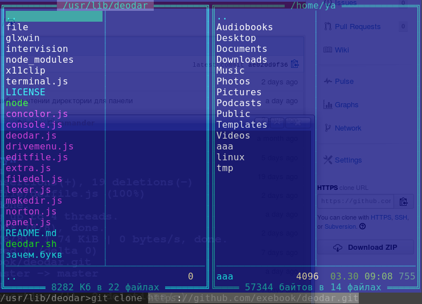This screenshot has width=422, height=304.
Task: Click the /home/ya path header
Action: [x=313, y=5]
